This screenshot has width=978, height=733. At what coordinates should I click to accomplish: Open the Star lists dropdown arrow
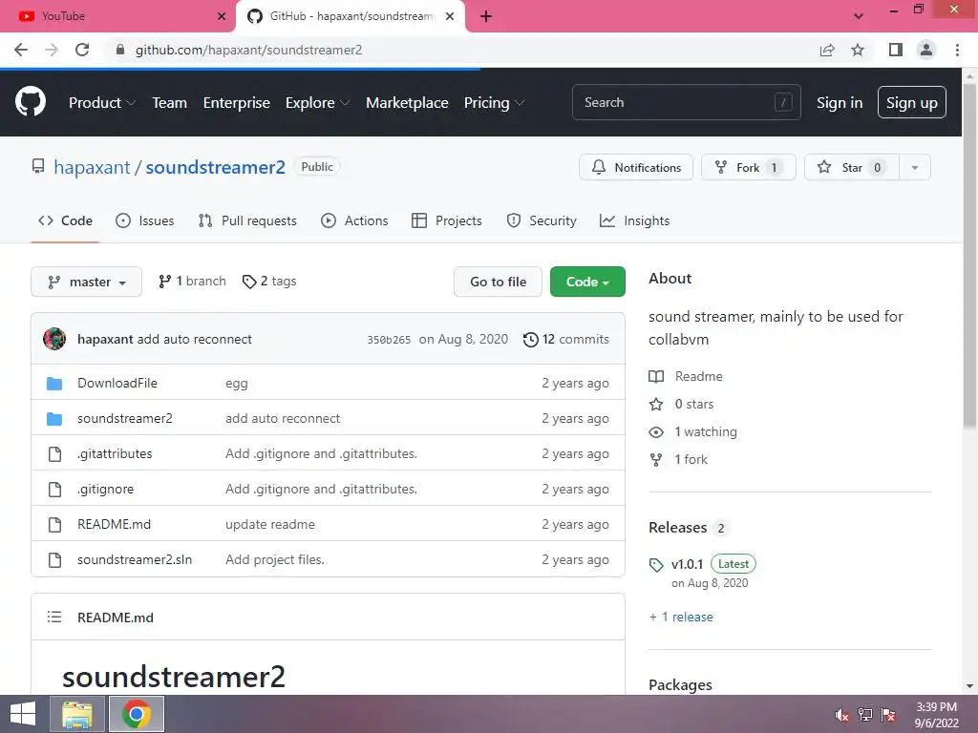pyautogui.click(x=914, y=168)
